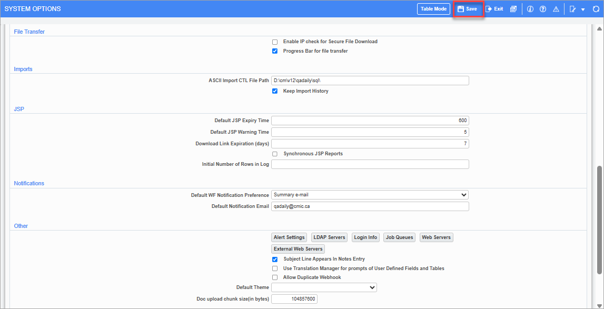Viewport: 604px width, 309px height.
Task: Disable Progress Bar for file transfer
Action: coord(274,51)
